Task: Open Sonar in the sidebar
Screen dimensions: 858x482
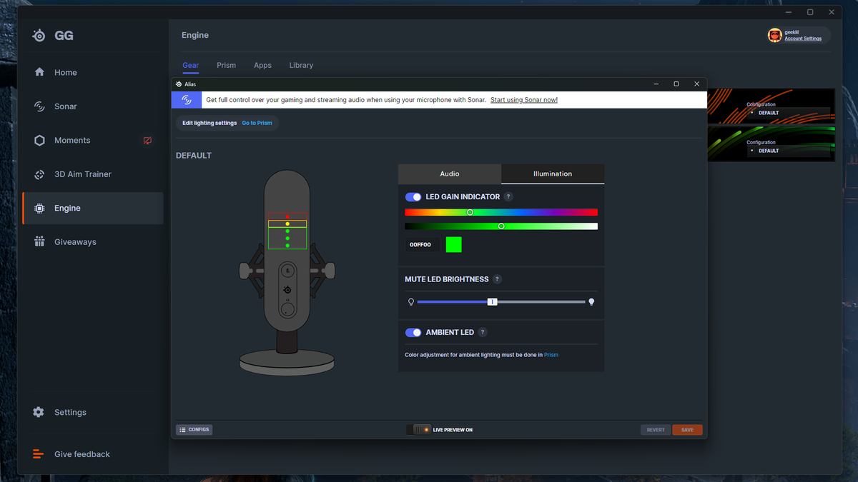Action: (x=93, y=106)
